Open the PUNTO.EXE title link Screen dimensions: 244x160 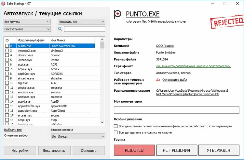coord(143,14)
